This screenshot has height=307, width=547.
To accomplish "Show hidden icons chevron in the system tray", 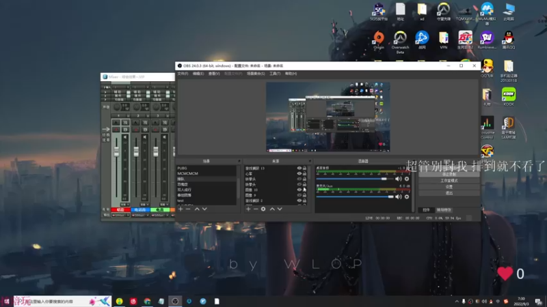I will 457,302.
